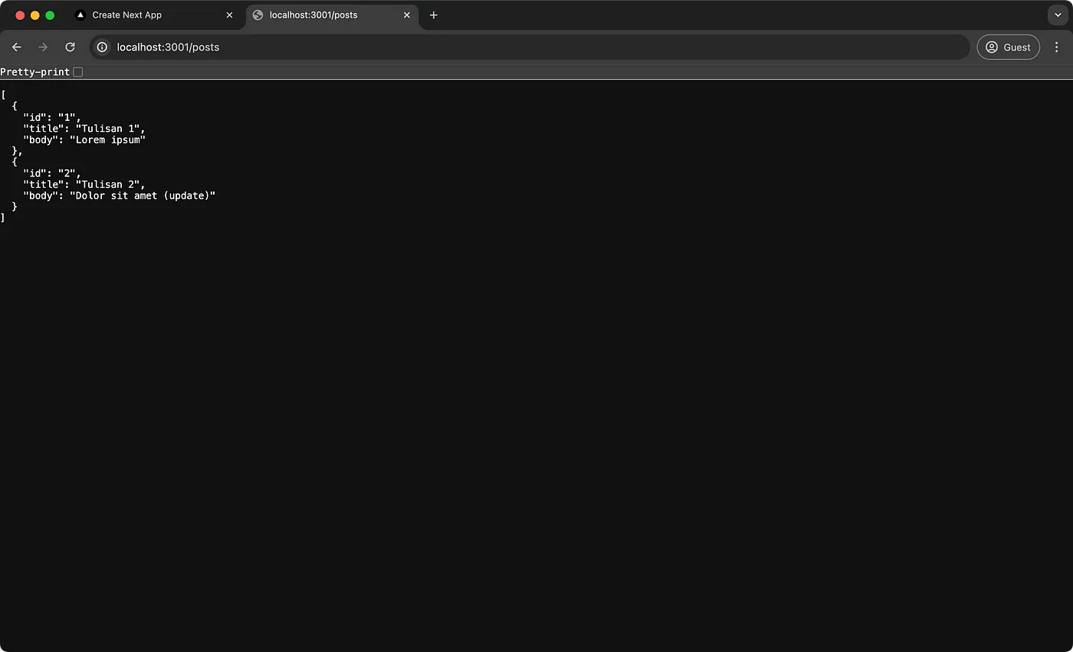Close the Create Next App tab

coord(229,15)
